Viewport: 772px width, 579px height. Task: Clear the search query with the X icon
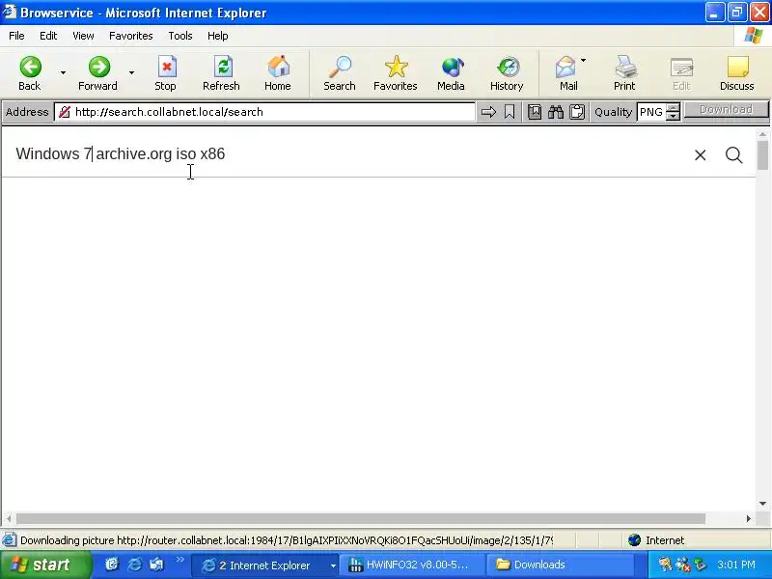[701, 155]
